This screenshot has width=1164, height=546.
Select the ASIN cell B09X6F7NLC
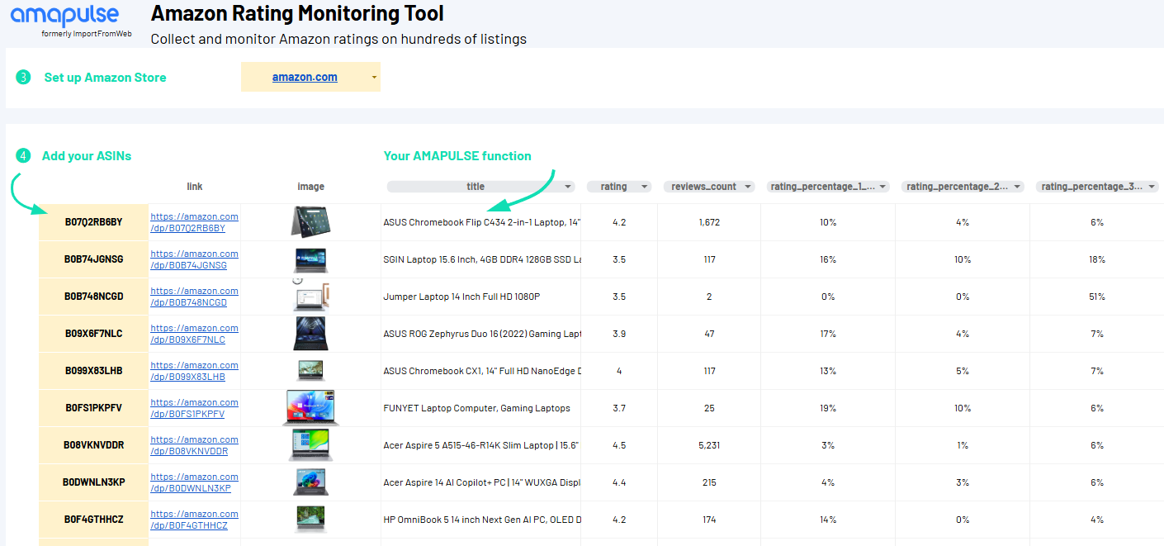tap(94, 334)
